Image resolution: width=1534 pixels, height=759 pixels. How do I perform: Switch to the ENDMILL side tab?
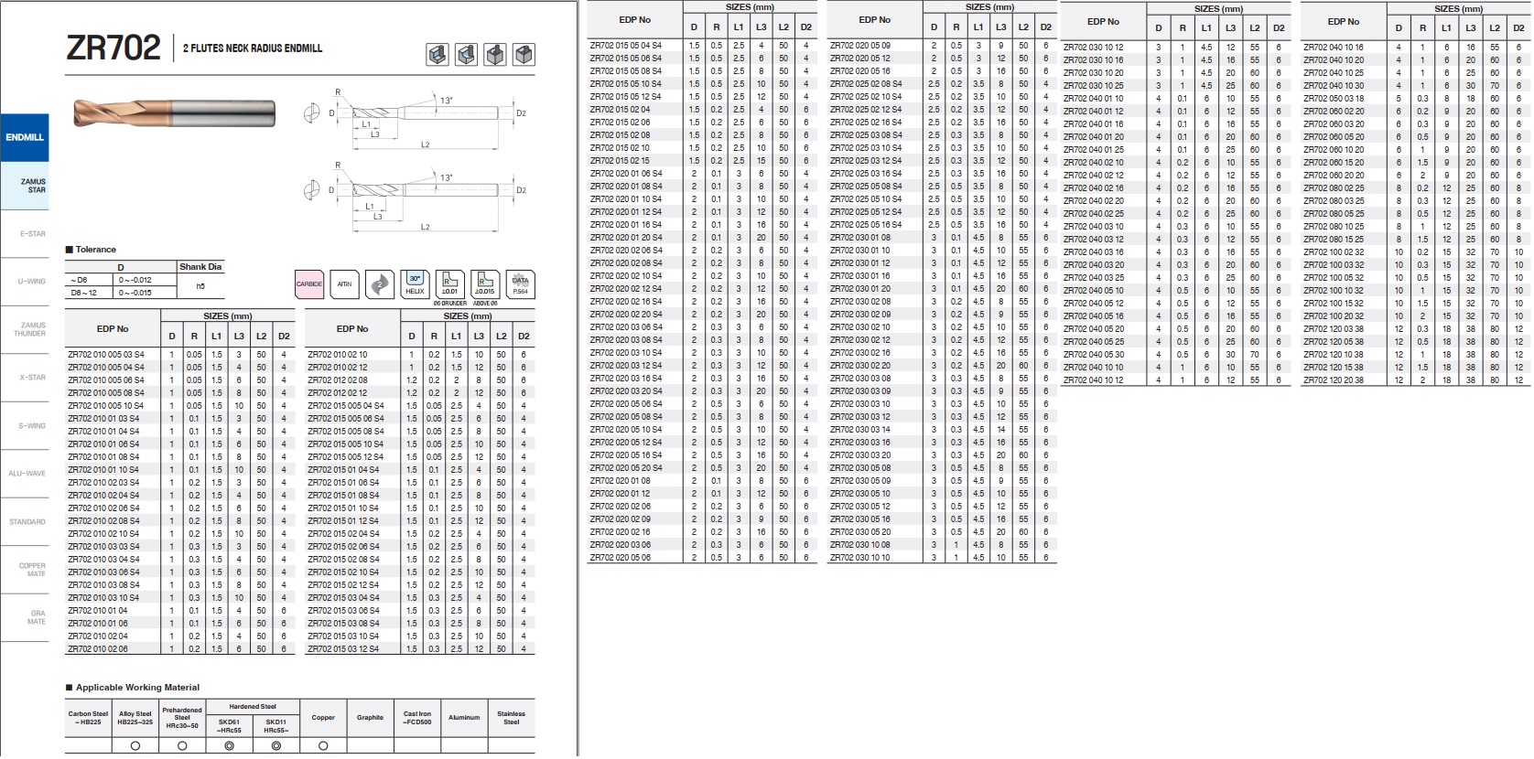tap(25, 137)
